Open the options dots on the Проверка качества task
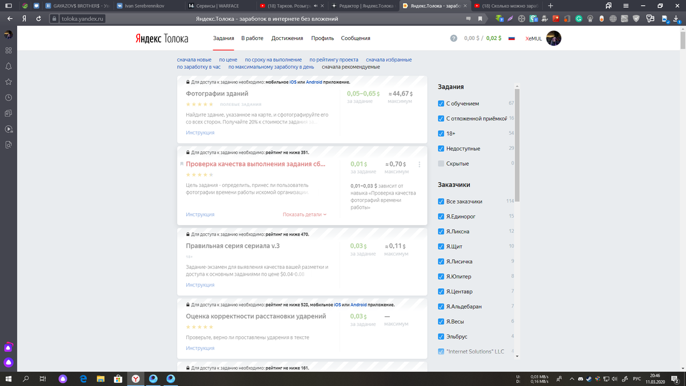The width and height of the screenshot is (686, 386). (420, 165)
